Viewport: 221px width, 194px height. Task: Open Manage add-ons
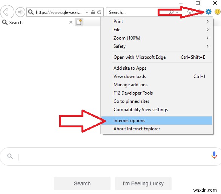[157, 85]
